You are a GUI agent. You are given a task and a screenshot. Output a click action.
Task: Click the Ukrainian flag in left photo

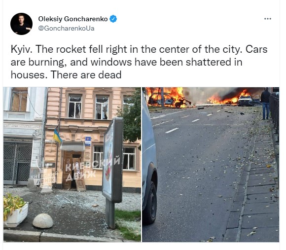point(57,136)
